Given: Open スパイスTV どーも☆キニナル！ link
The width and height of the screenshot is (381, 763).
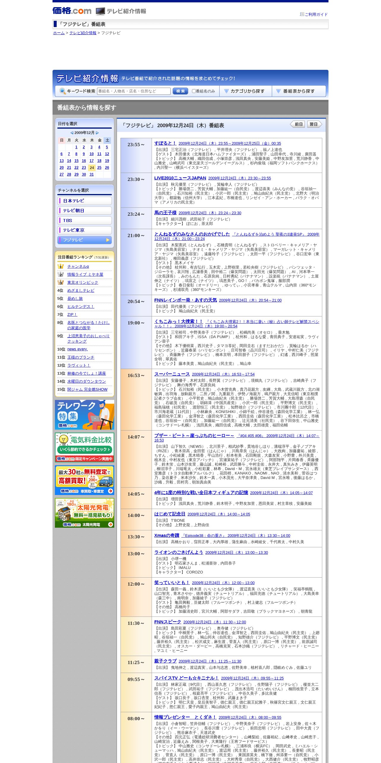Looking at the screenshot, I should pyautogui.click(x=186, y=678).
